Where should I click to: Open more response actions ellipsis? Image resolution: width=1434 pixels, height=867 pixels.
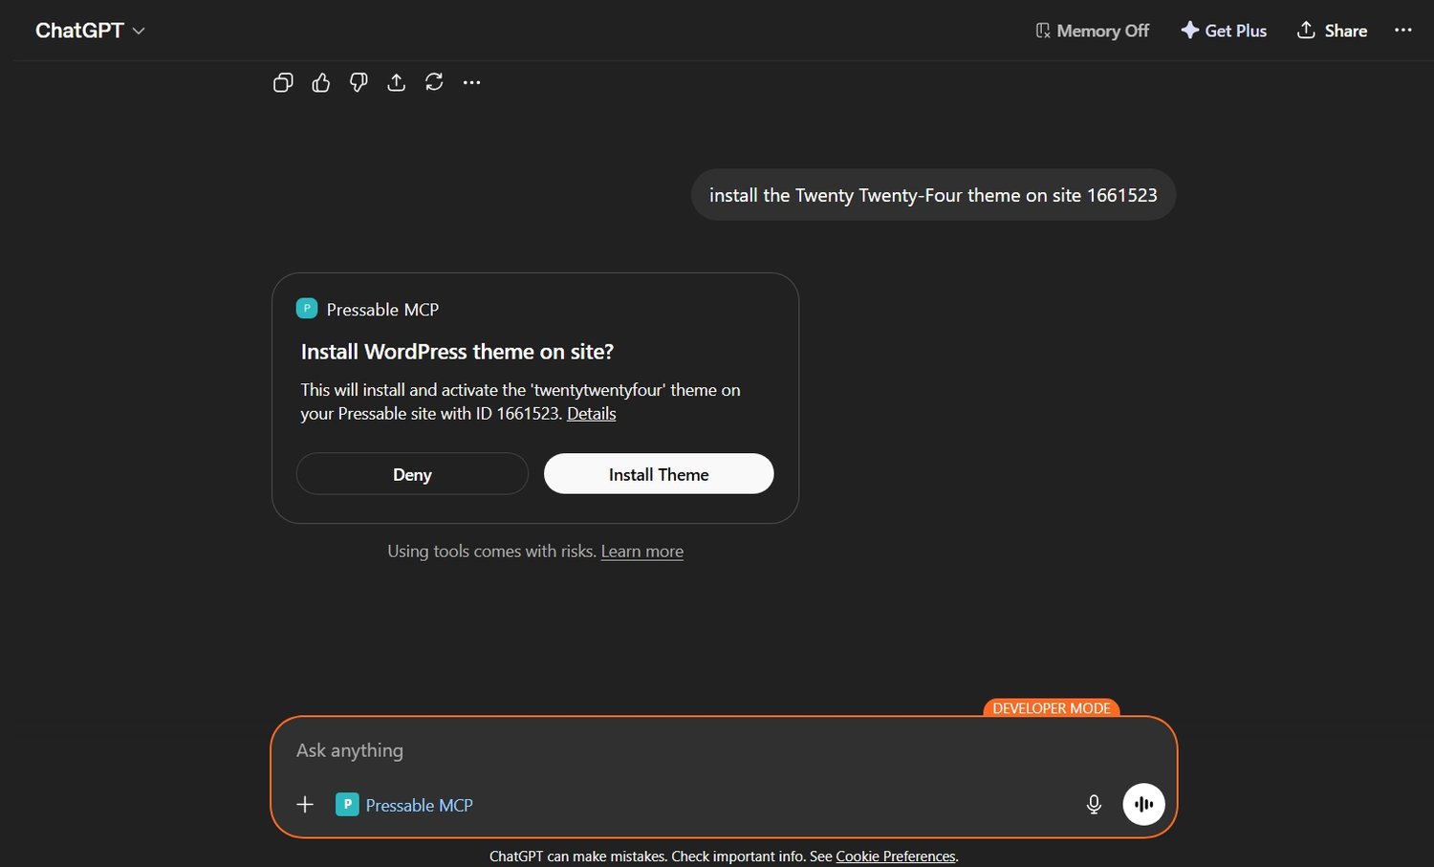[x=471, y=83]
